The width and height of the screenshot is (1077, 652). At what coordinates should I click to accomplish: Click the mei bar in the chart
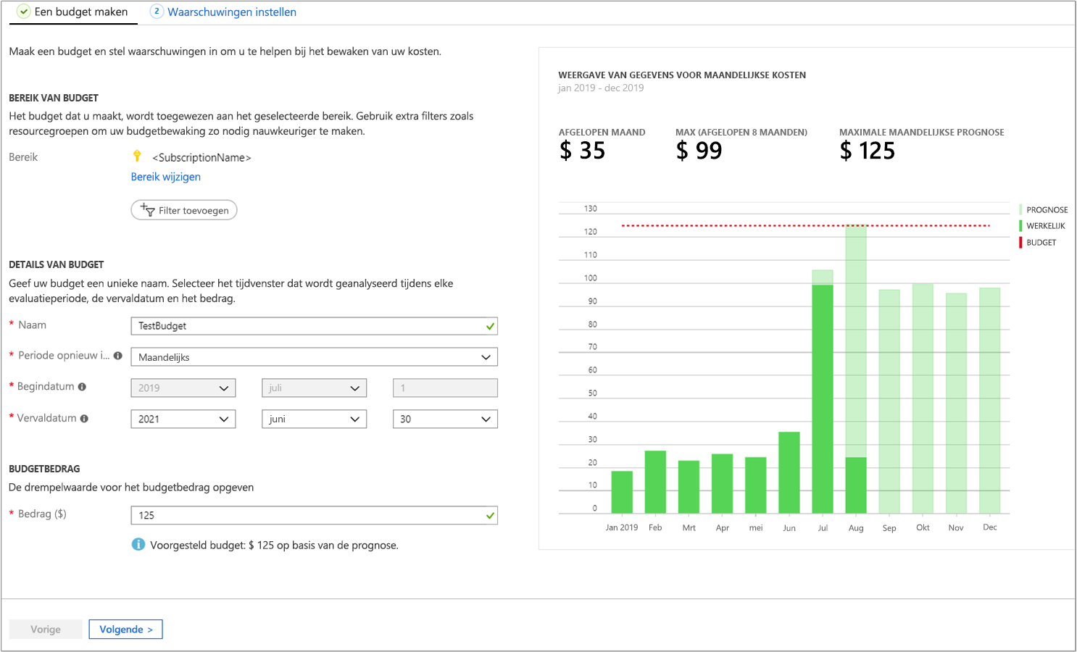pyautogui.click(x=756, y=485)
